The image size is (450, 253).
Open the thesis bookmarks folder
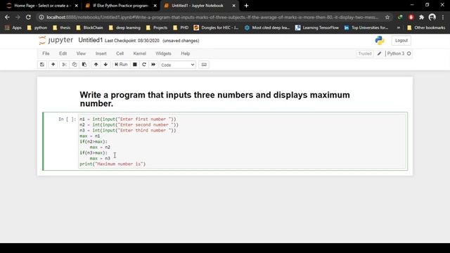point(62,27)
